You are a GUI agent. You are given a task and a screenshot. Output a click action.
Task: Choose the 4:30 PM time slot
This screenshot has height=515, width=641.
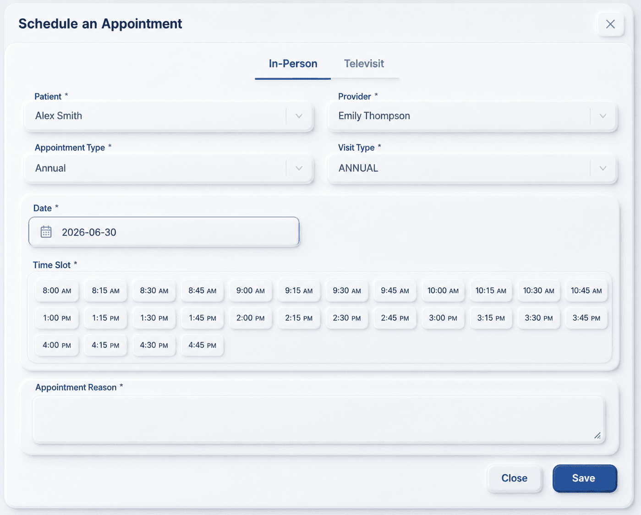154,345
